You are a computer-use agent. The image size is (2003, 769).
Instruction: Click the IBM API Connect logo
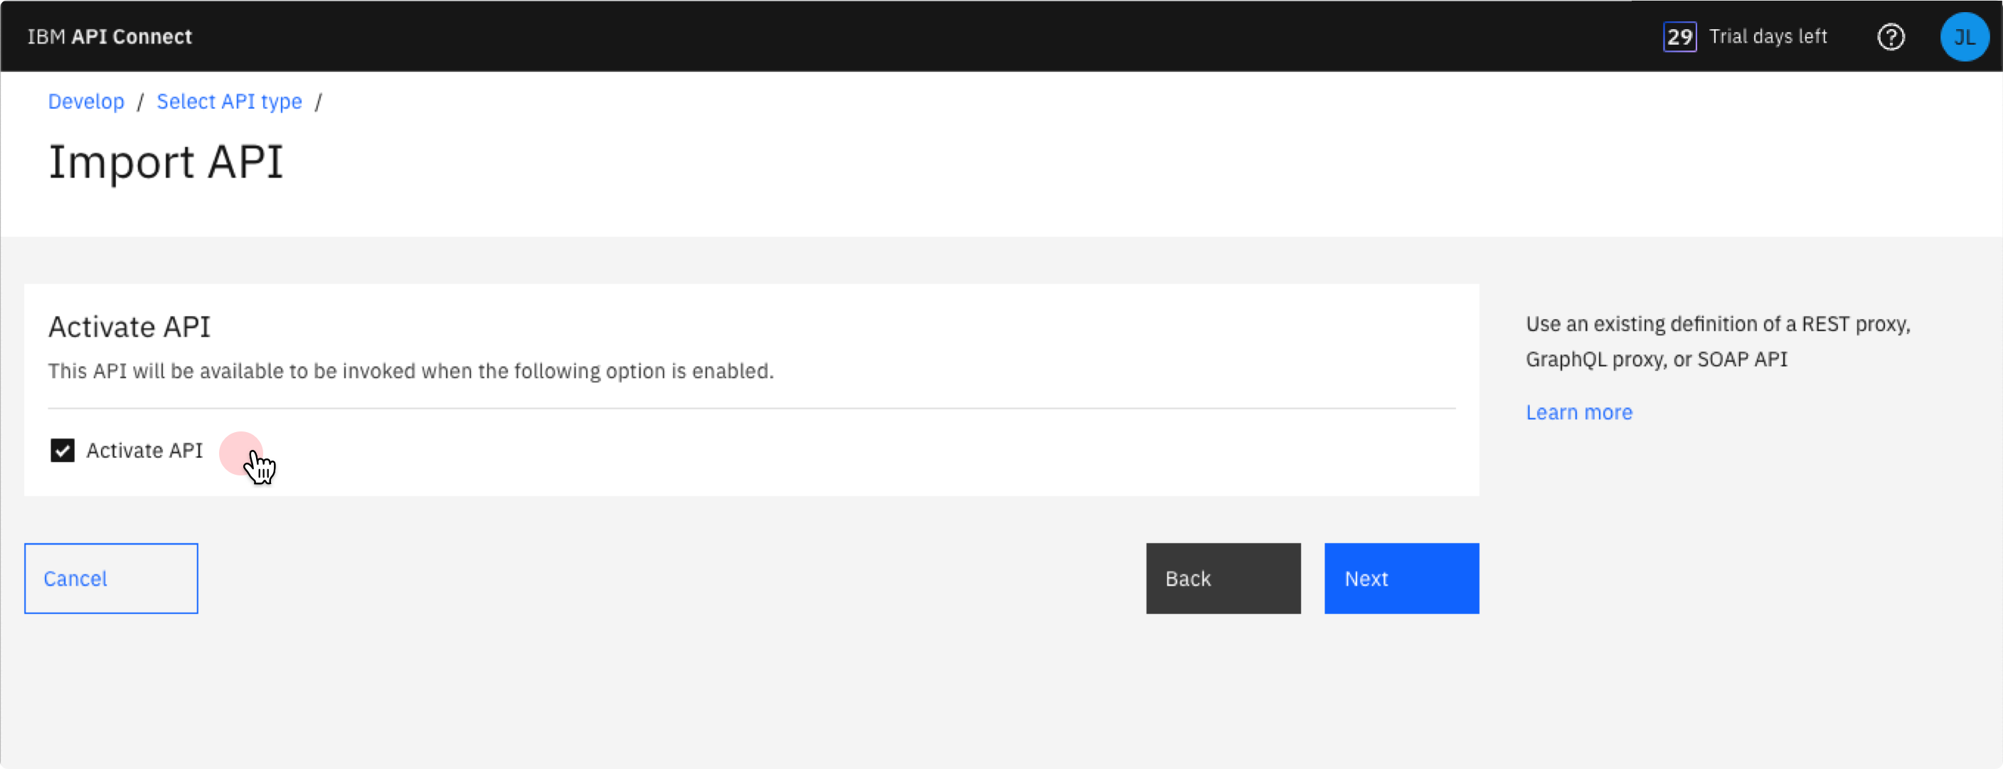point(110,36)
